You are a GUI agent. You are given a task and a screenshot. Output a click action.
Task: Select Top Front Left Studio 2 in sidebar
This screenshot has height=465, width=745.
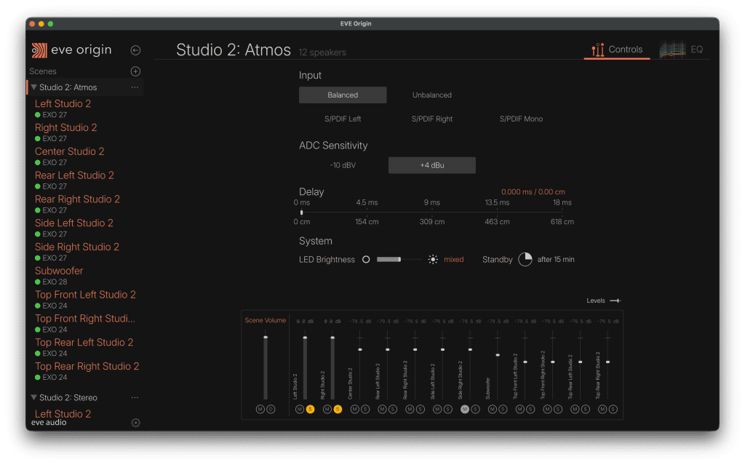pos(85,295)
